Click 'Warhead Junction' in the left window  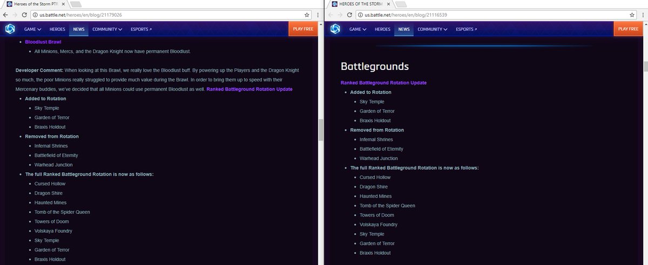pos(53,165)
